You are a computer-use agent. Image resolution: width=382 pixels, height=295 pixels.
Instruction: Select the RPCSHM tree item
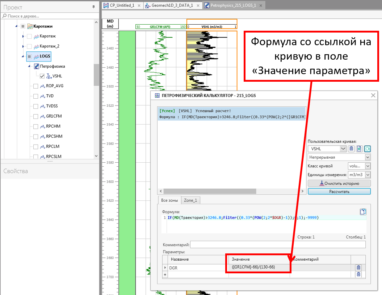[x=54, y=136]
